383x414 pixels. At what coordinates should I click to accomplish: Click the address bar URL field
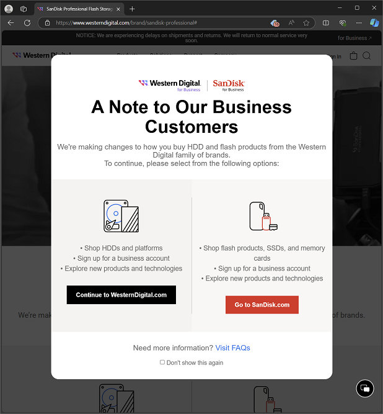(x=158, y=23)
